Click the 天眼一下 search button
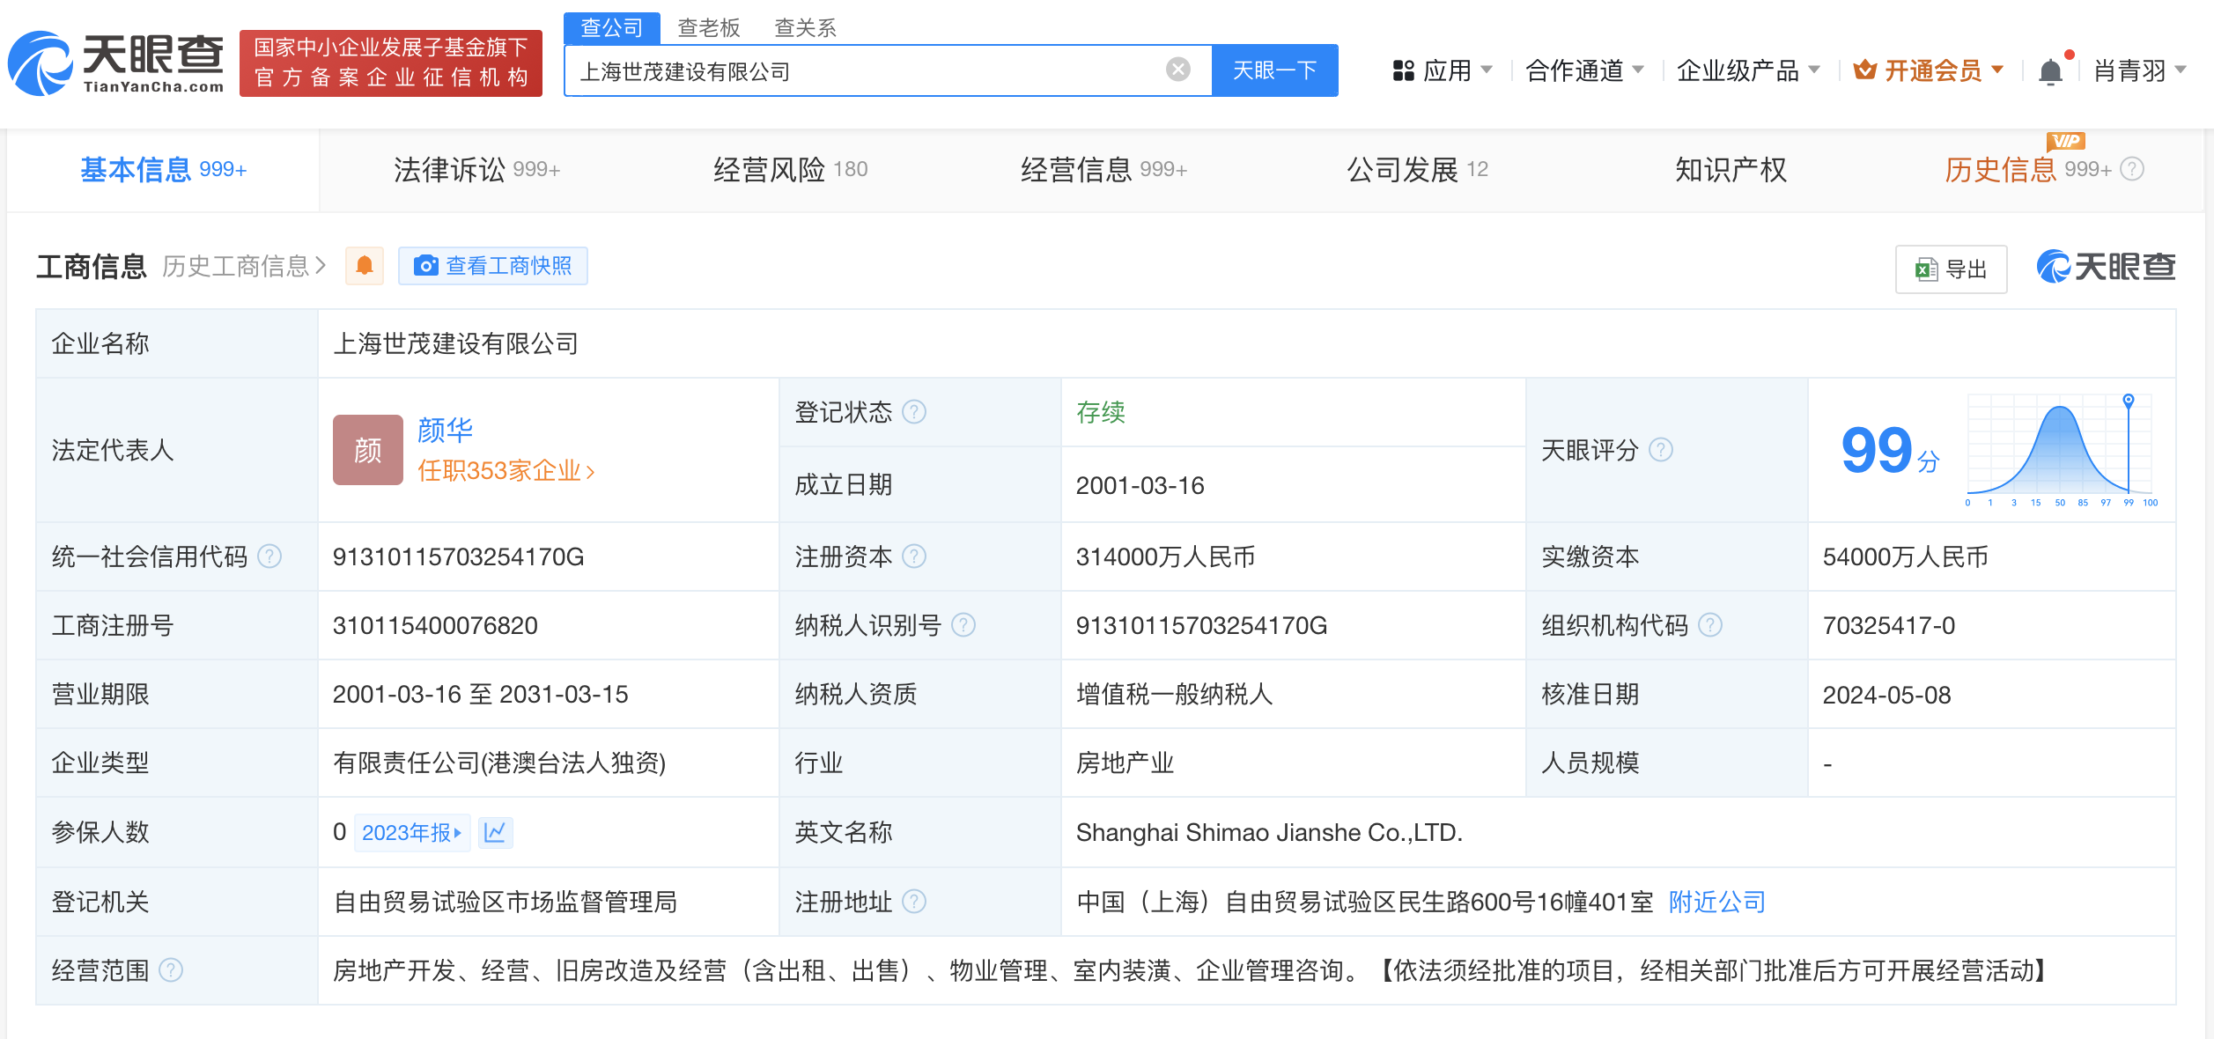 (x=1274, y=70)
